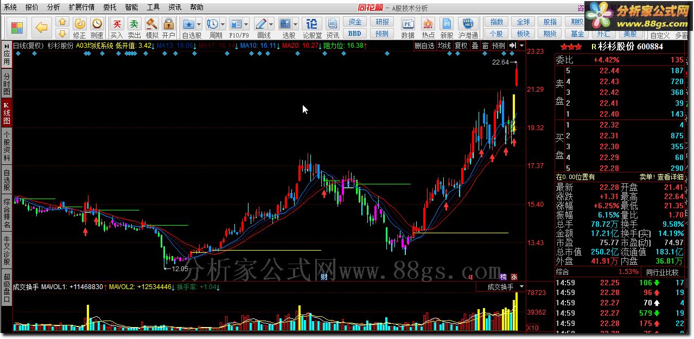Click the 涨 marker below the chart

tap(514, 277)
